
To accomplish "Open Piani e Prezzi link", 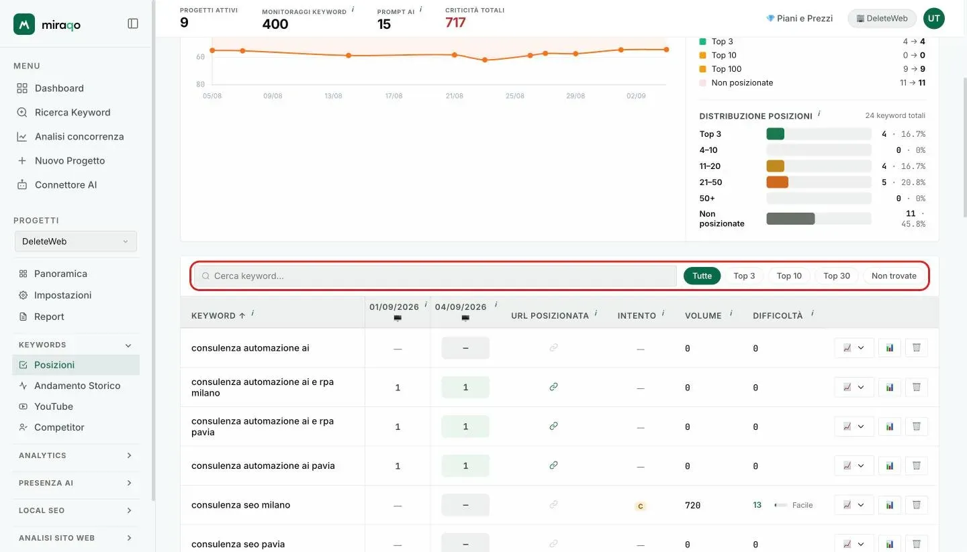I will pyautogui.click(x=799, y=18).
